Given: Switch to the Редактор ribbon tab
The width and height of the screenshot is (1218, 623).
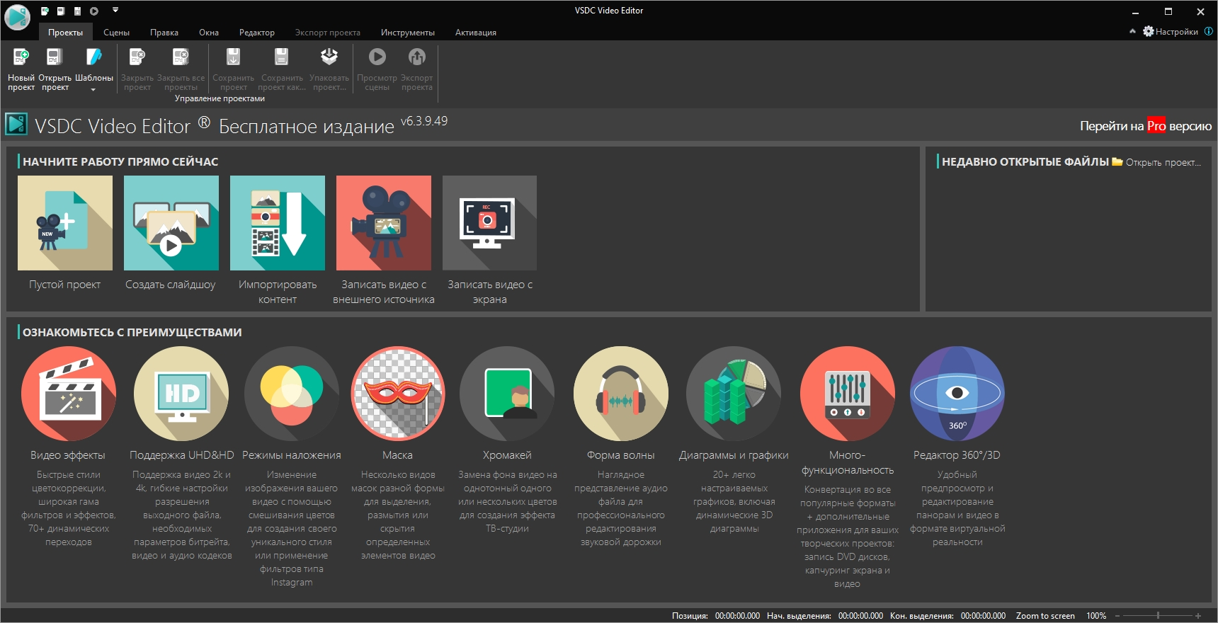Looking at the screenshot, I should 257,33.
